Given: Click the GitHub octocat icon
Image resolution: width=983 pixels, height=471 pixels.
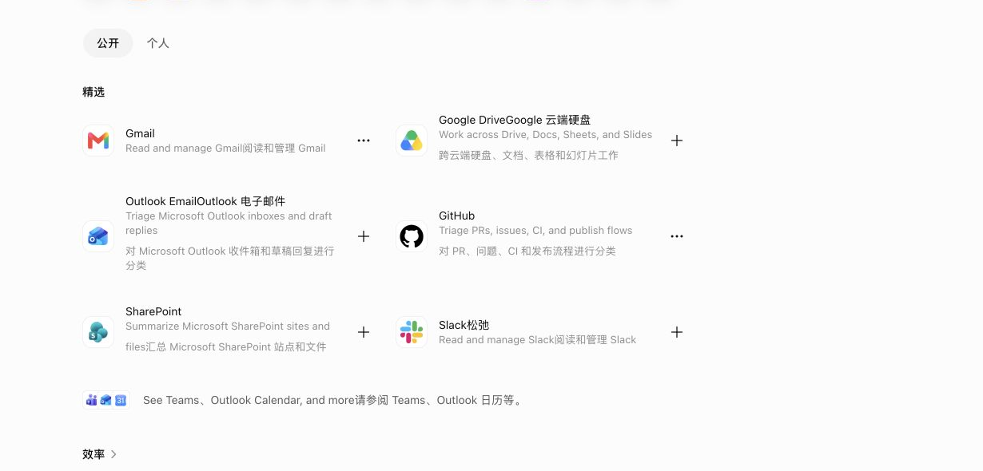Looking at the screenshot, I should (x=412, y=236).
